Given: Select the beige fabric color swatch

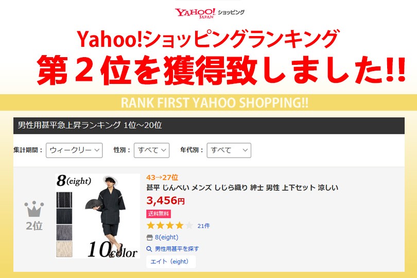Looking at the screenshot, I should click(64, 250).
